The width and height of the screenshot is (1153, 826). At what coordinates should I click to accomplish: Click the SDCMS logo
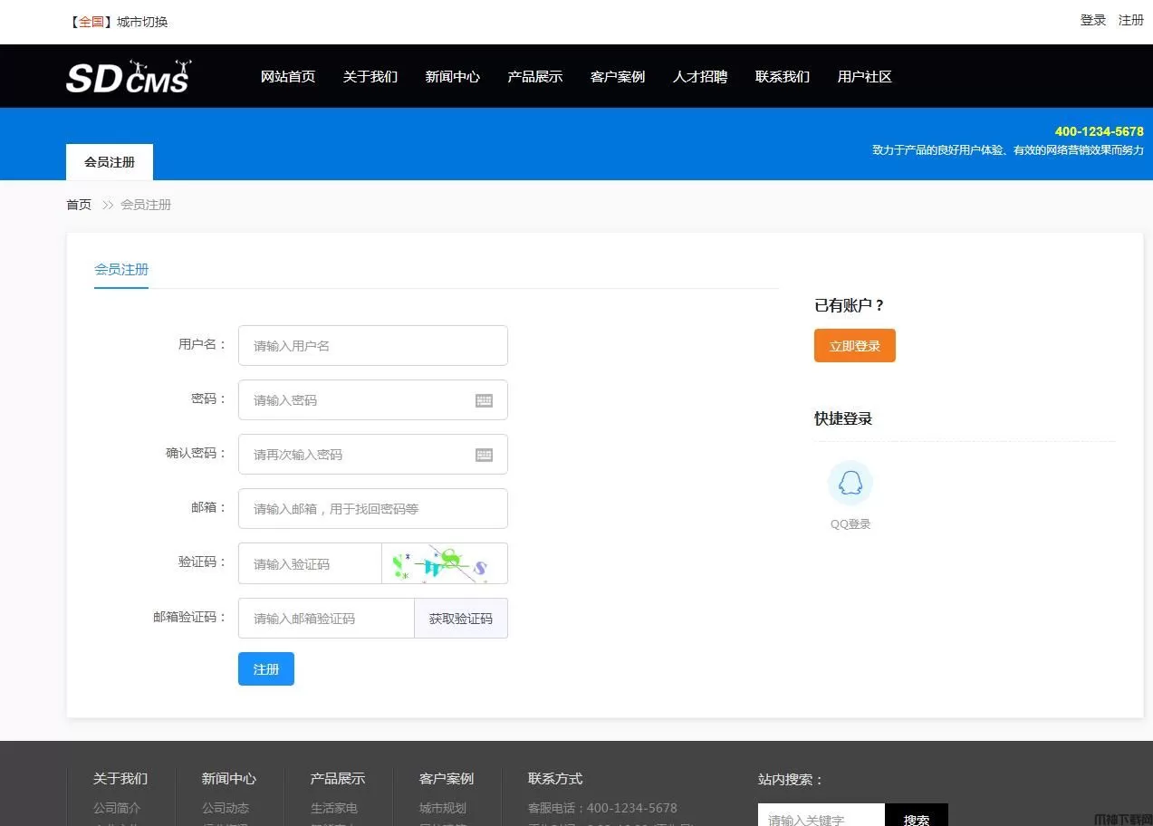click(x=128, y=77)
